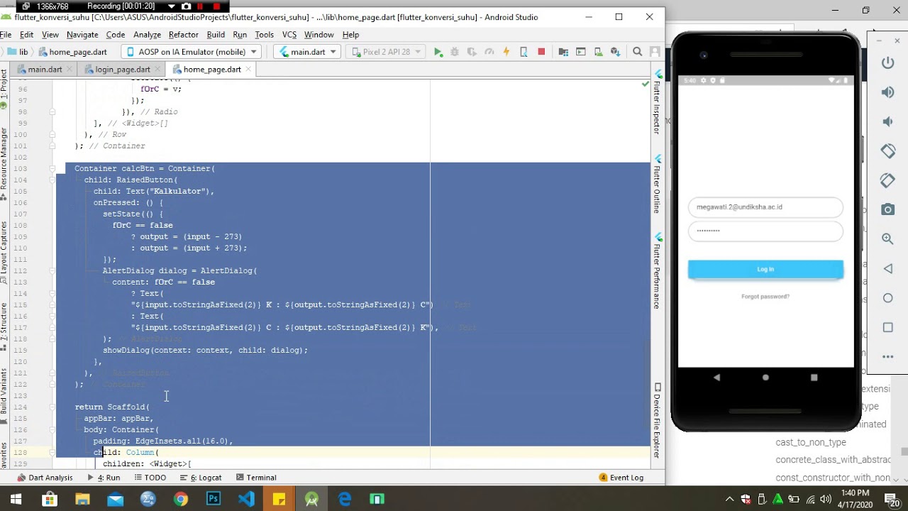Click emulator sidebar Back triangle
This screenshot has height=511, width=908.
coord(887,268)
